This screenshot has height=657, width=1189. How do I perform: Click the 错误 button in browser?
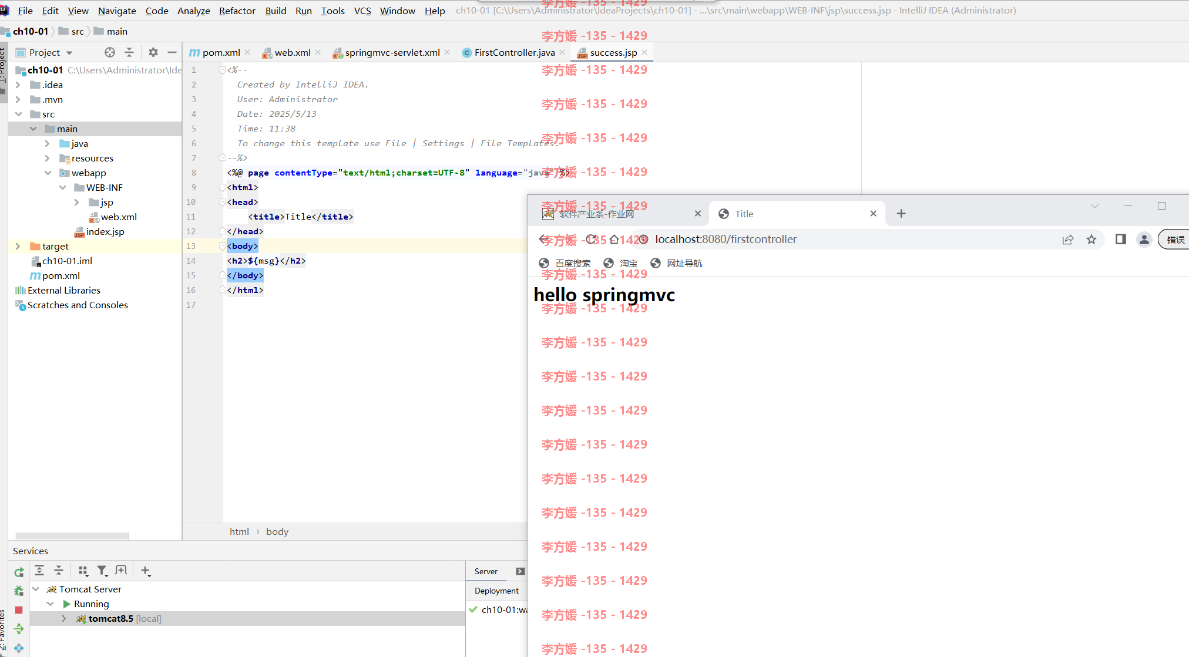coord(1175,240)
